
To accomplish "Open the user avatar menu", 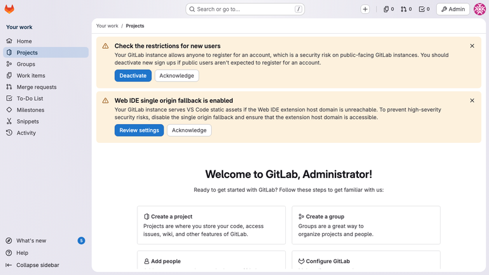I will click(x=480, y=9).
